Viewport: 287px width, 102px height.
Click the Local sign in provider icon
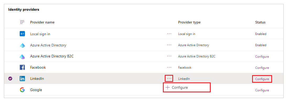22,34
